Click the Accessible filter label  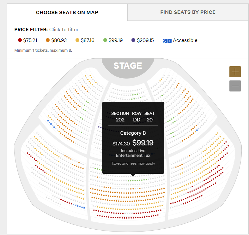click(185, 40)
